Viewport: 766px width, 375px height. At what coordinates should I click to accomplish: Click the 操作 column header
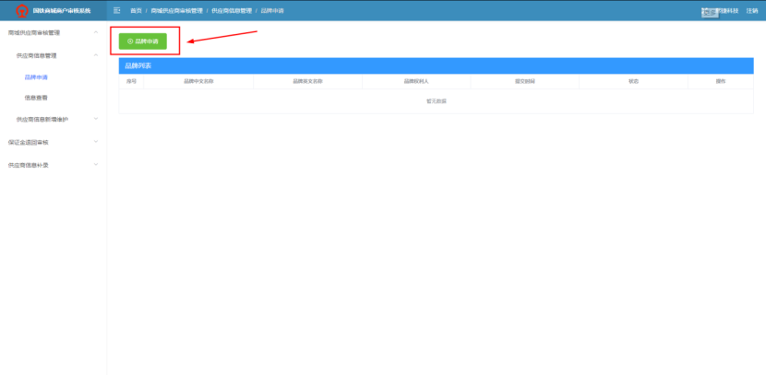pos(721,81)
